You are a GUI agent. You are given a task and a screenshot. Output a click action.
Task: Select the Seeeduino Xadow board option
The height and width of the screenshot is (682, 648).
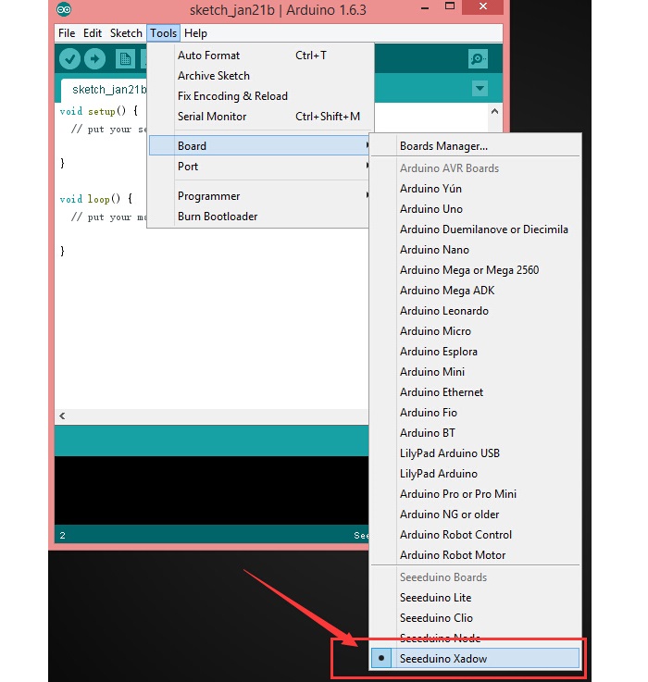(443, 658)
